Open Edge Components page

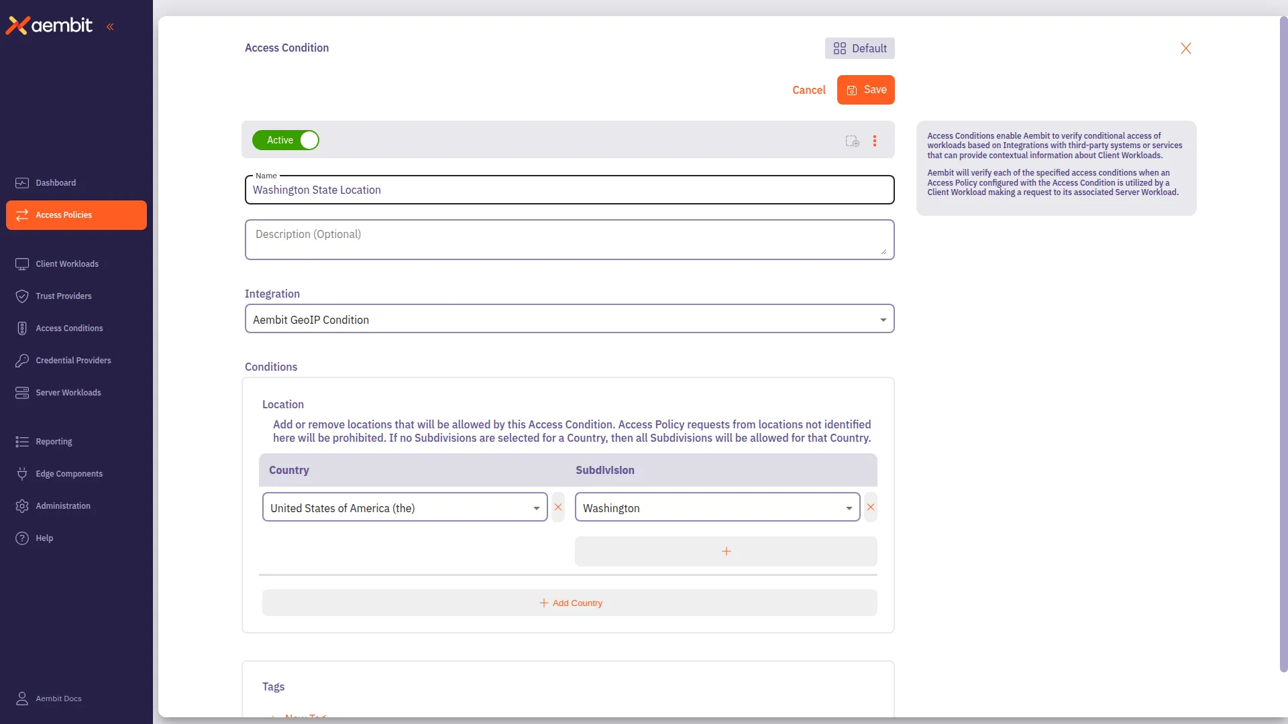coord(76,474)
